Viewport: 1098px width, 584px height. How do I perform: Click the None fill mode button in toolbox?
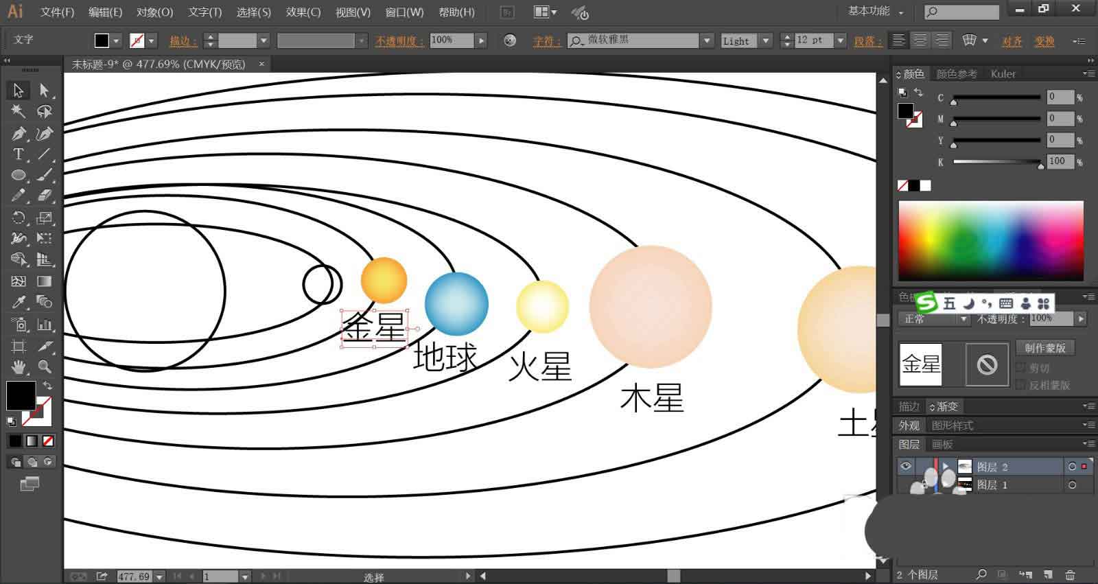point(48,441)
